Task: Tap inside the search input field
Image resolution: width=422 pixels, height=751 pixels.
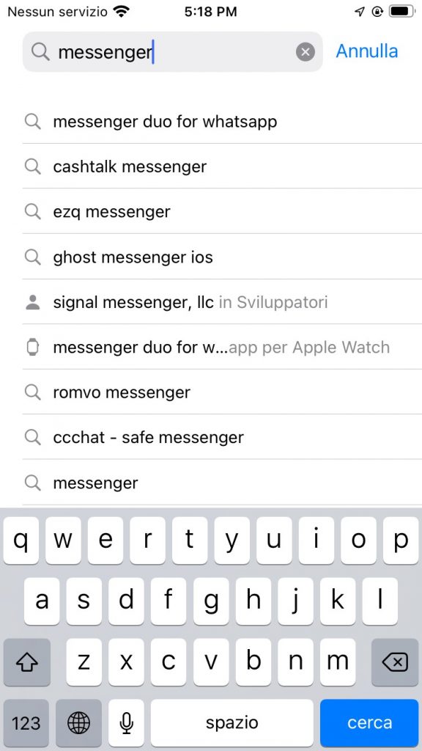Action: point(169,51)
